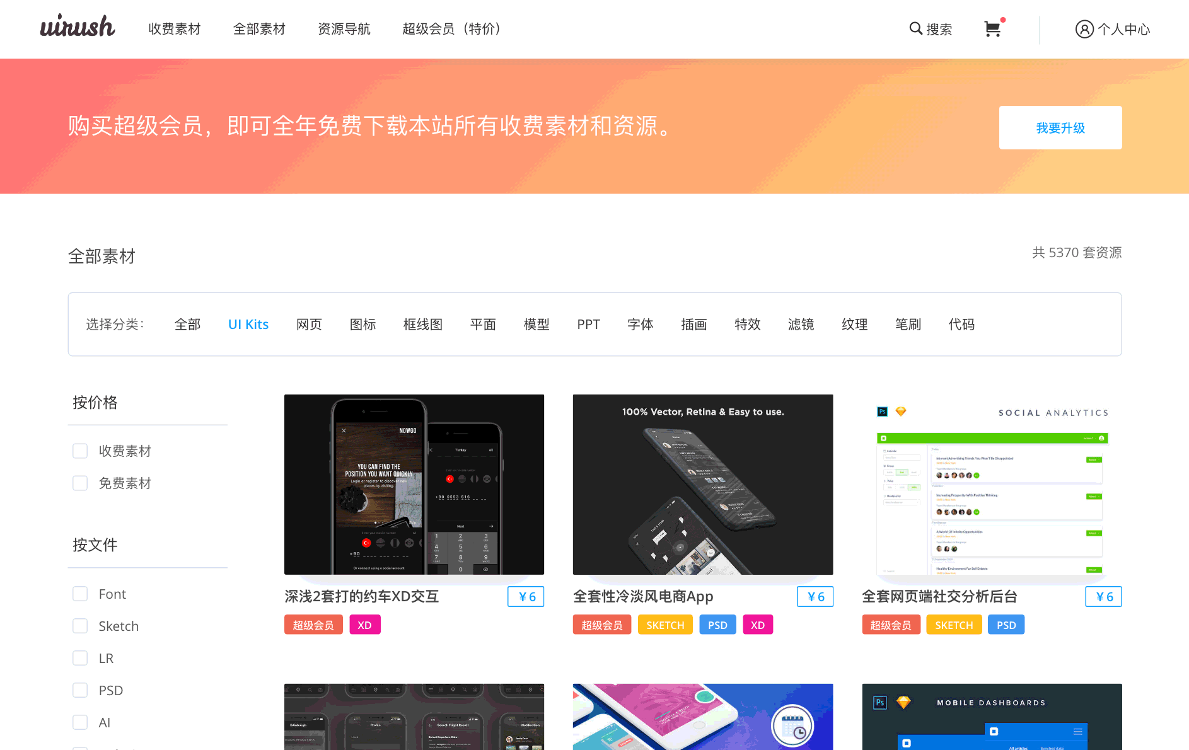Open the 冷淡风电商App preview thumbnail
Screen dimensions: 1189x750
703,485
